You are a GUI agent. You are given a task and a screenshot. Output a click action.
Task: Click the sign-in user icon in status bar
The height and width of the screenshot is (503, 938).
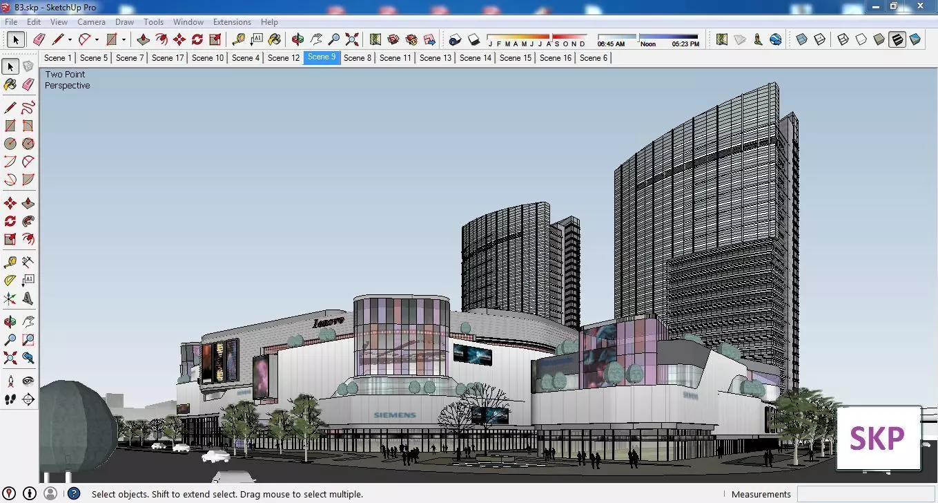(x=50, y=493)
